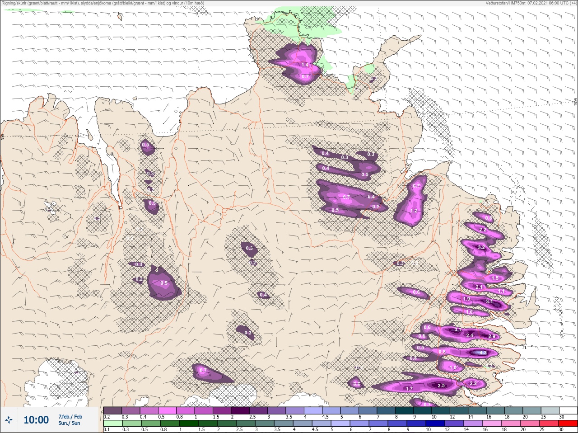This screenshot has height=433, width=578.
Task: Click the 2.4 snowfall value label
Action: [470, 335]
